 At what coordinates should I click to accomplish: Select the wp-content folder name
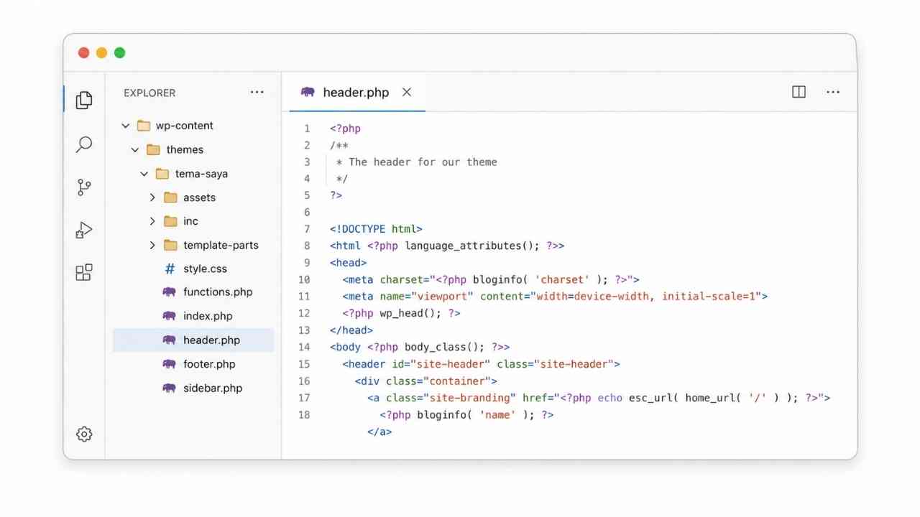pos(185,126)
